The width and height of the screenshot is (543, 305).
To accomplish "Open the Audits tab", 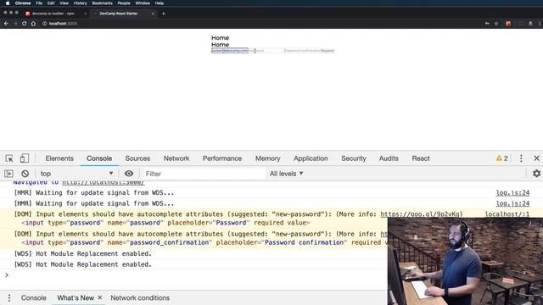I will 389,158.
